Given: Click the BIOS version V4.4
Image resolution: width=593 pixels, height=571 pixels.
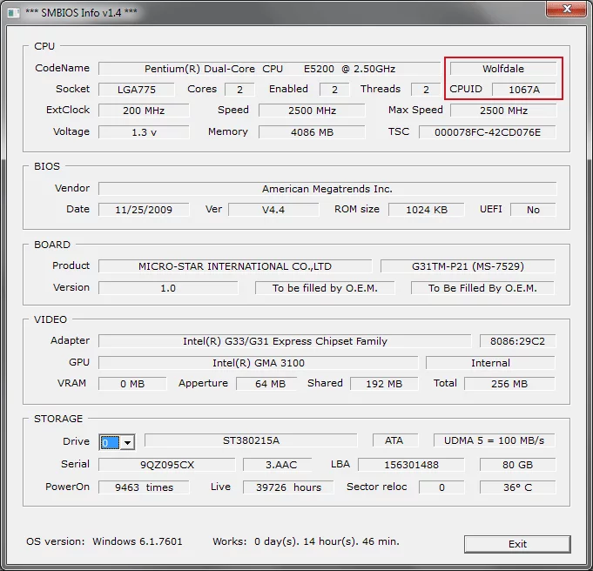Looking at the screenshot, I should [273, 210].
